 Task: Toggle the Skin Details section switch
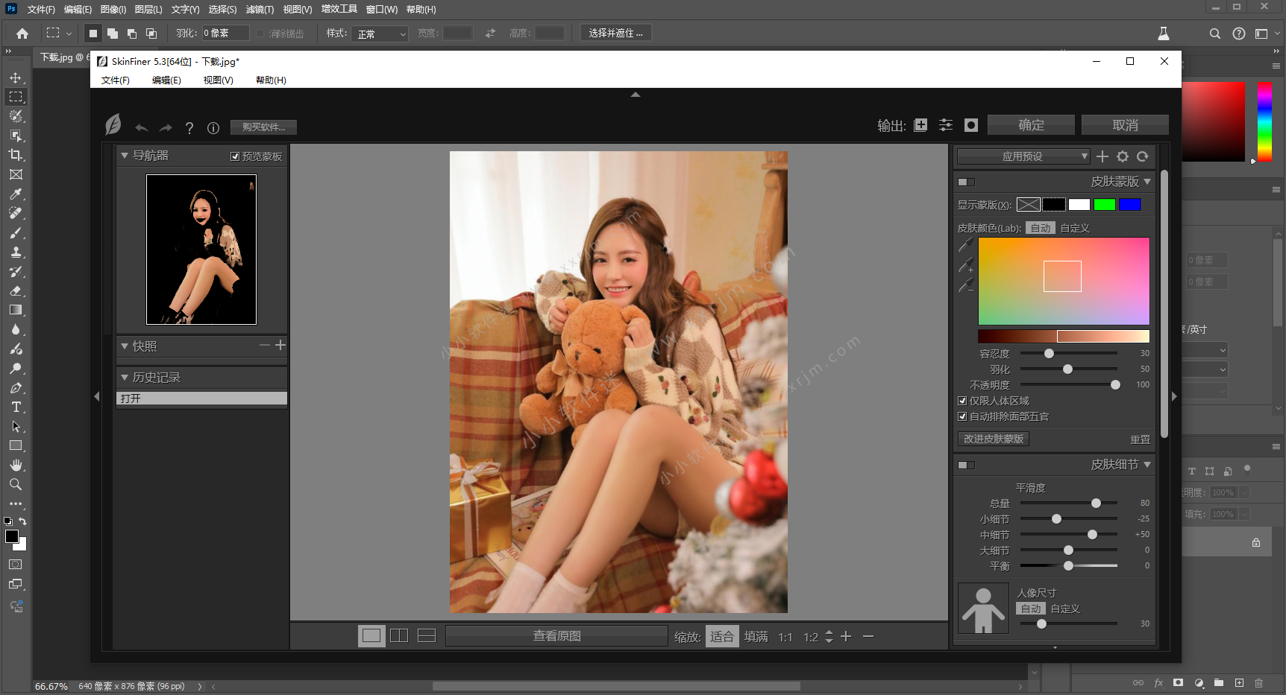967,465
